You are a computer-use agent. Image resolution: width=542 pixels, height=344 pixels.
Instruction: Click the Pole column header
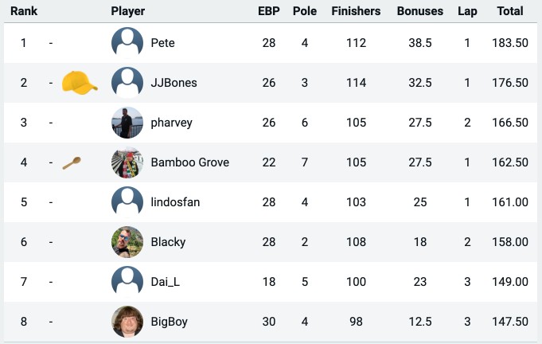click(x=305, y=11)
